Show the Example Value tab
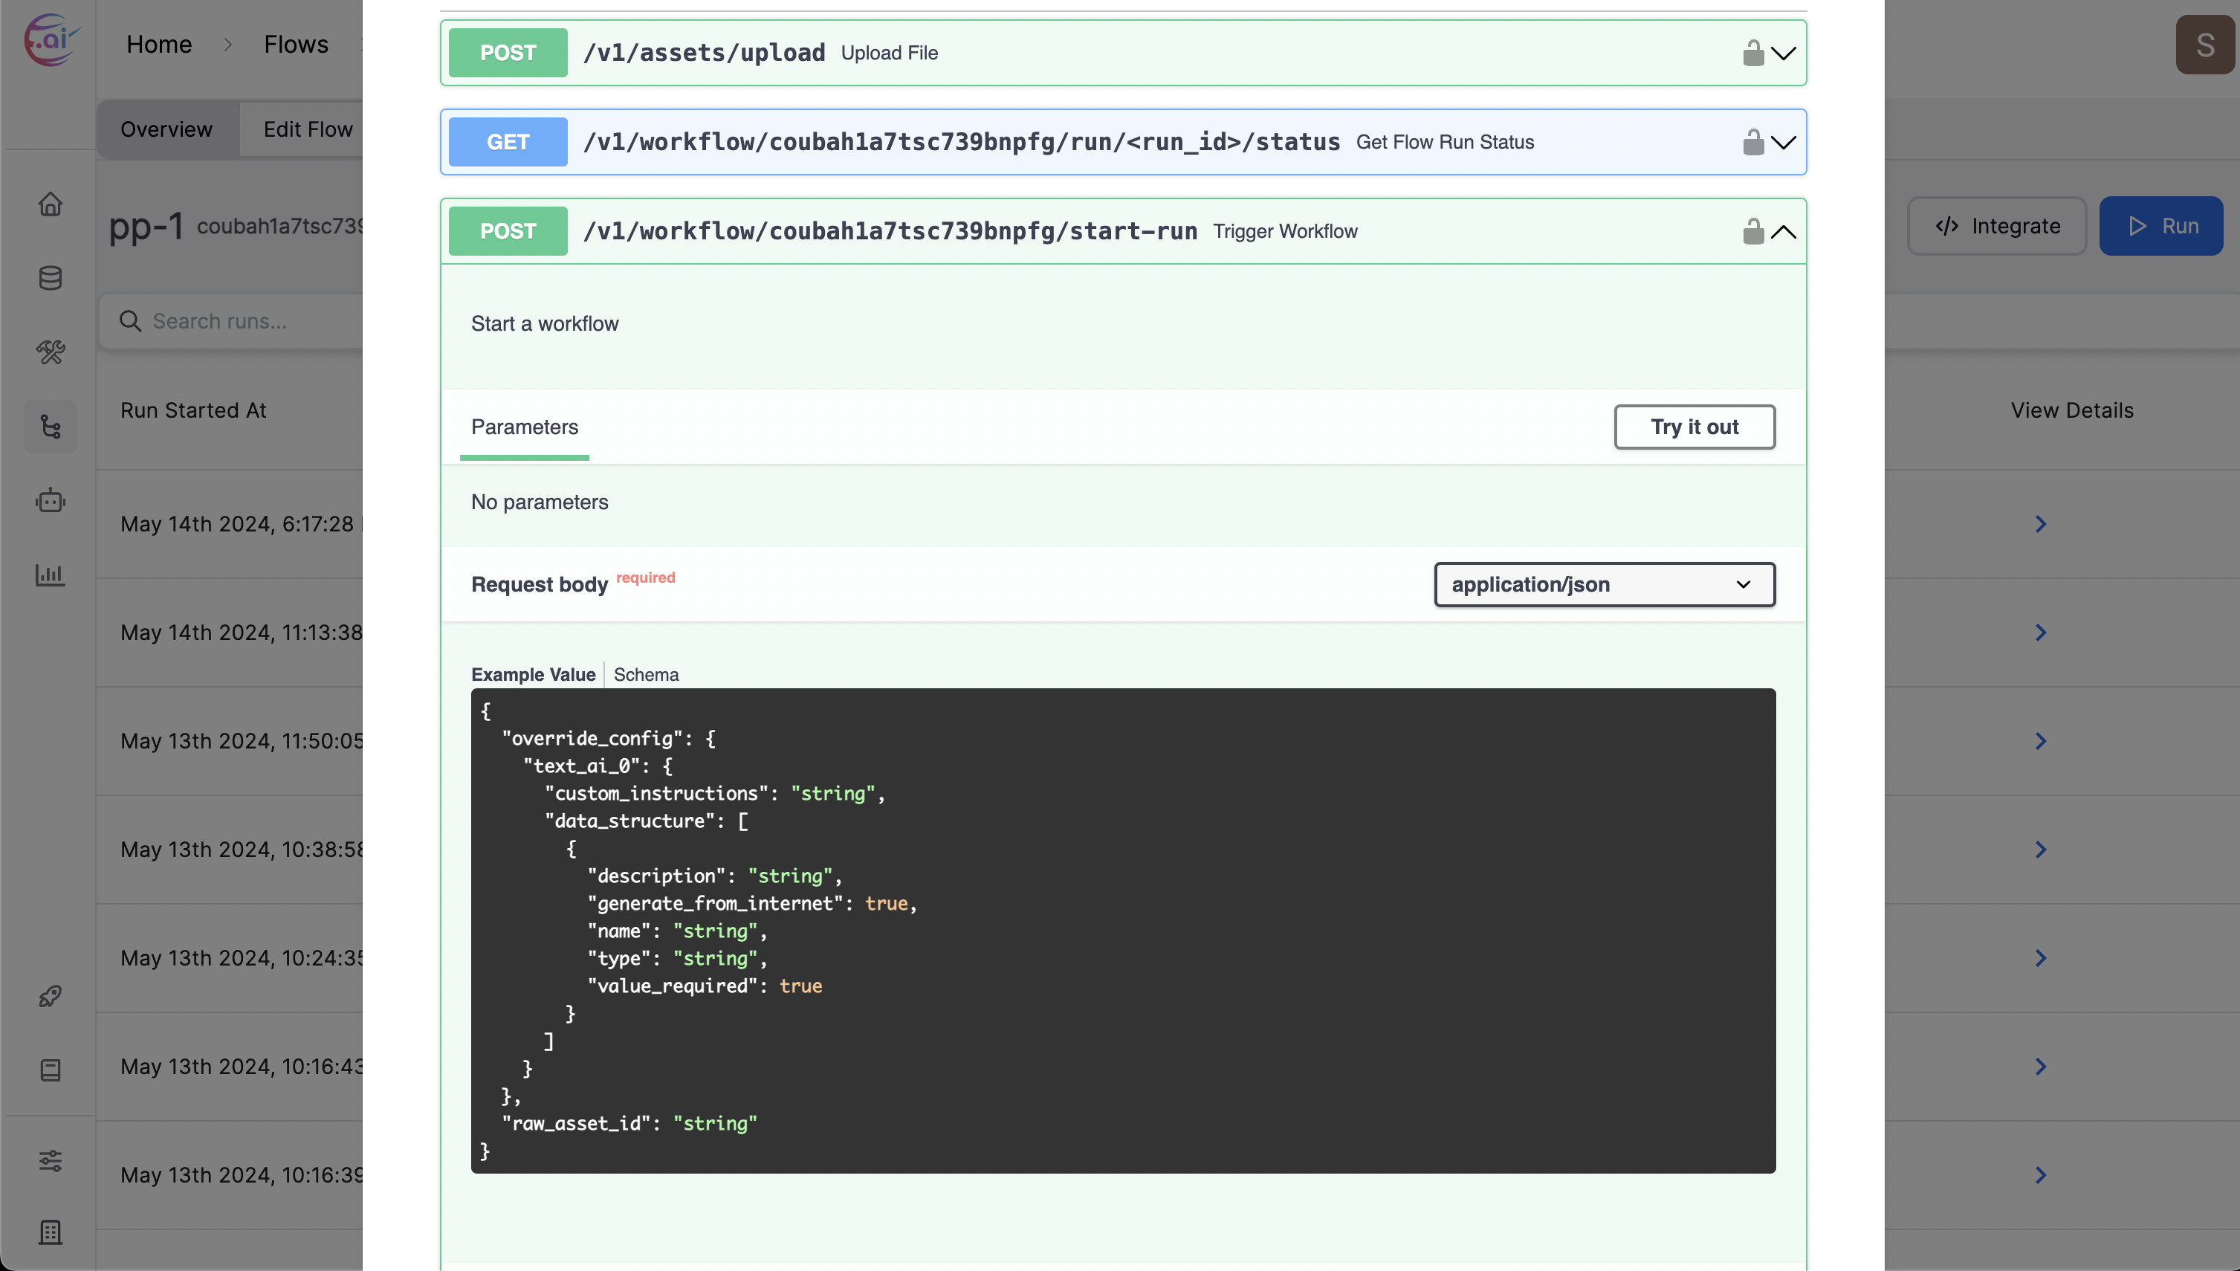 tap(533, 675)
